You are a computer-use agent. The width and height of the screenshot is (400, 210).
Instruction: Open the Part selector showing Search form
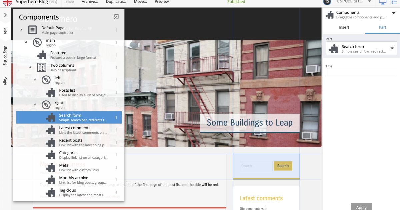[x=361, y=48]
